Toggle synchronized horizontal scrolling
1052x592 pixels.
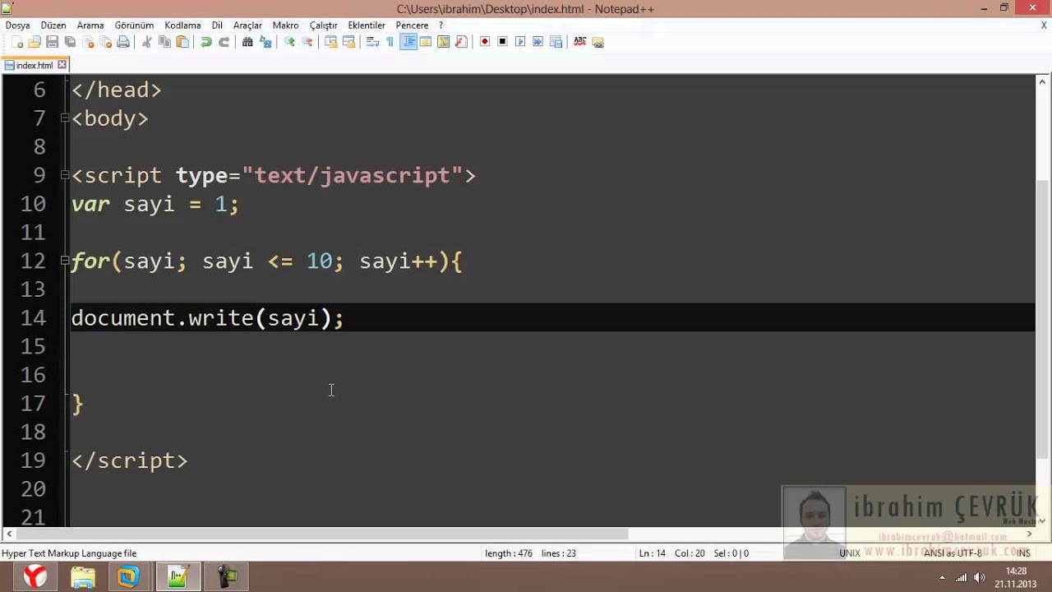tap(349, 42)
